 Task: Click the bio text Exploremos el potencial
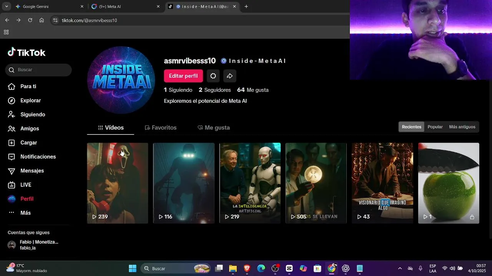(x=205, y=101)
